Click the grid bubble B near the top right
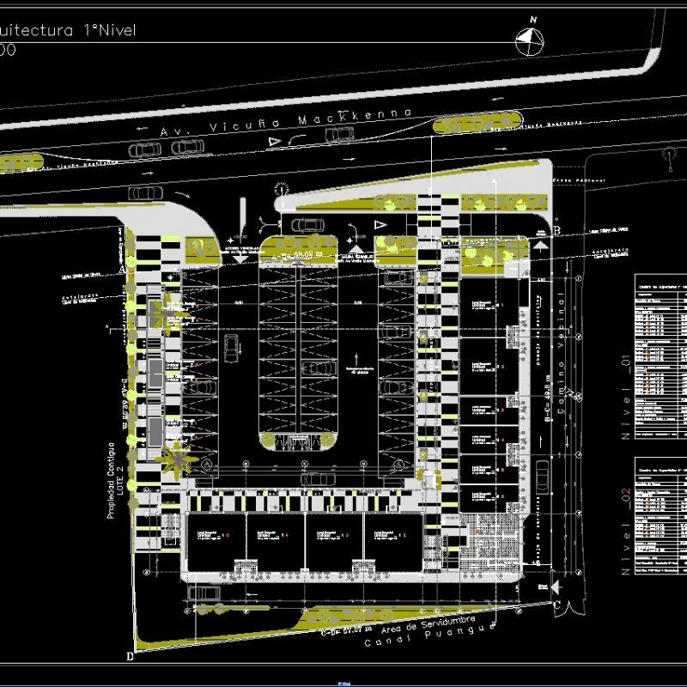687x687 pixels. 555,232
